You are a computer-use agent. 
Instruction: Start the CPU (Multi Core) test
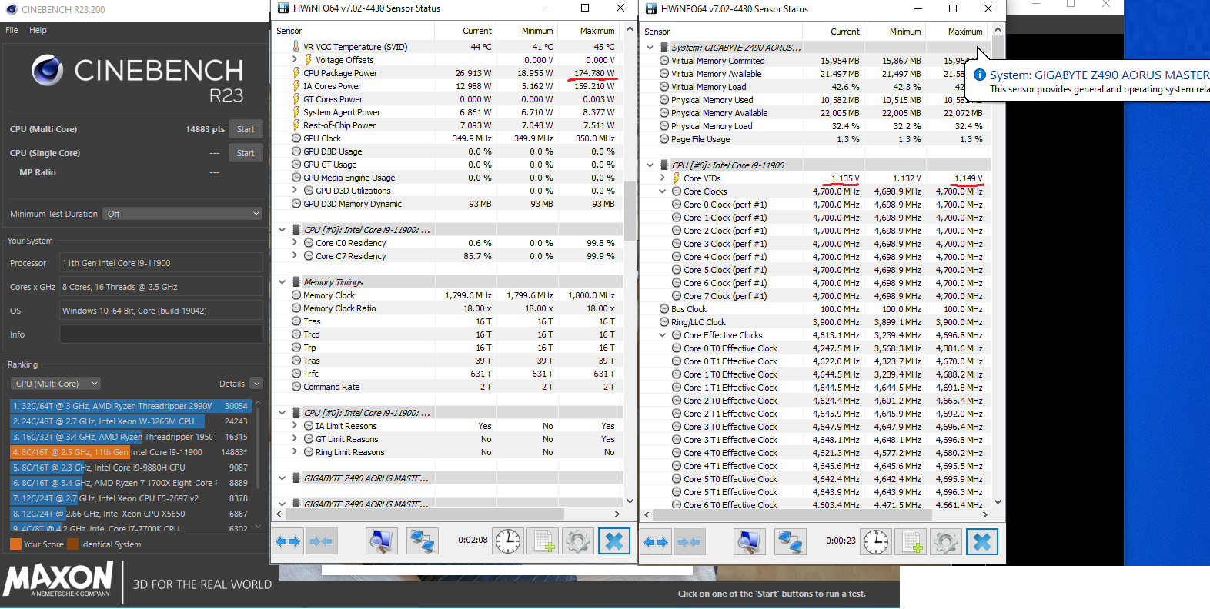(246, 129)
